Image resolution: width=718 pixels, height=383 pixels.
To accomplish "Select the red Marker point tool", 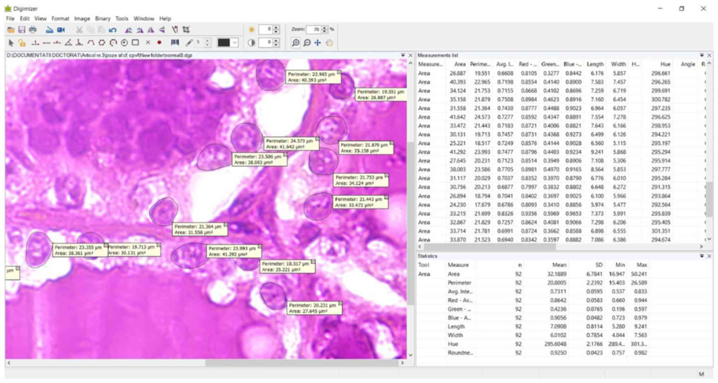I will tap(159, 43).
